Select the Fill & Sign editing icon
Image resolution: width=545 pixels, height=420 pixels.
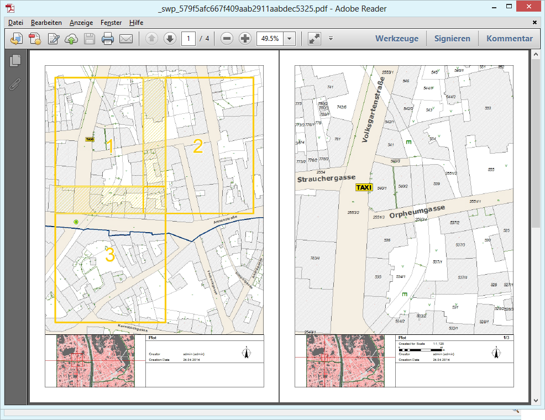53,39
